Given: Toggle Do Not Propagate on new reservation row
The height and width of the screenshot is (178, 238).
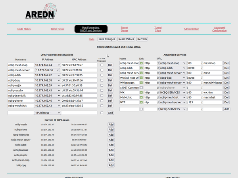Looking at the screenshot, I should (102, 113).
